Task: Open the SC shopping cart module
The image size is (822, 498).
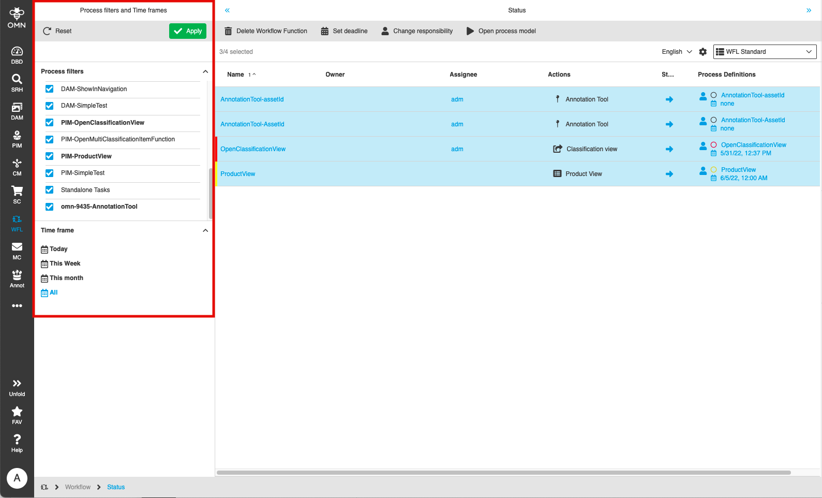Action: pos(17,195)
